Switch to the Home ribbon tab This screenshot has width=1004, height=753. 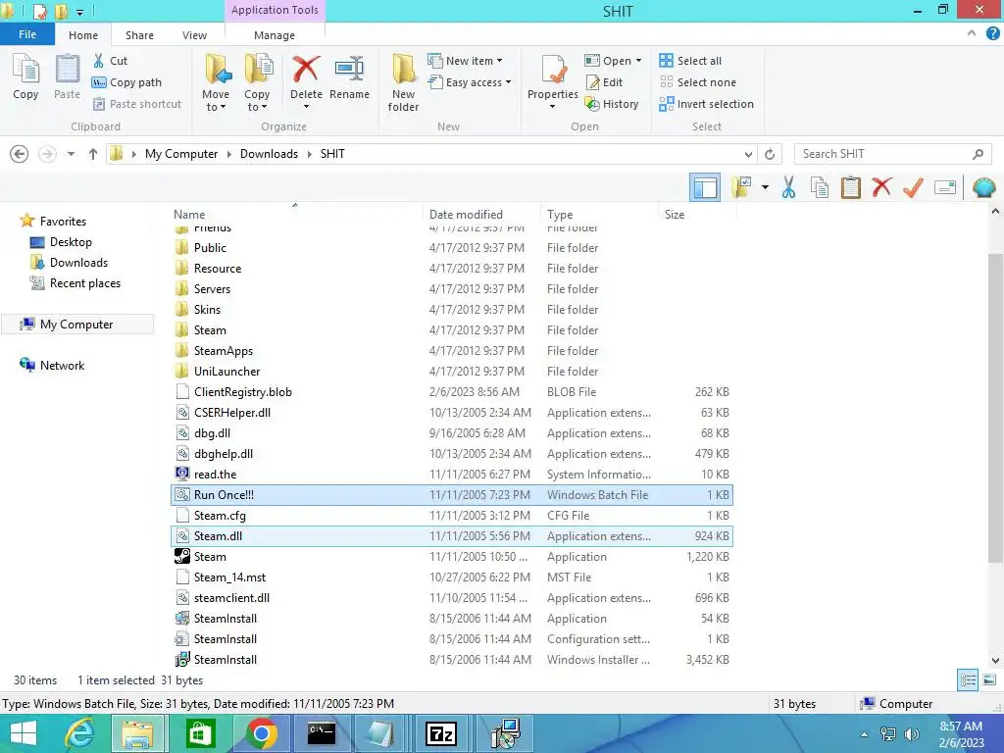point(83,35)
